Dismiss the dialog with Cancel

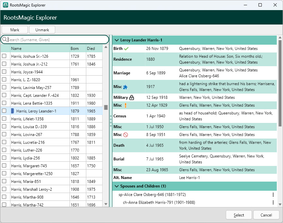pyautogui.click(x=266, y=215)
